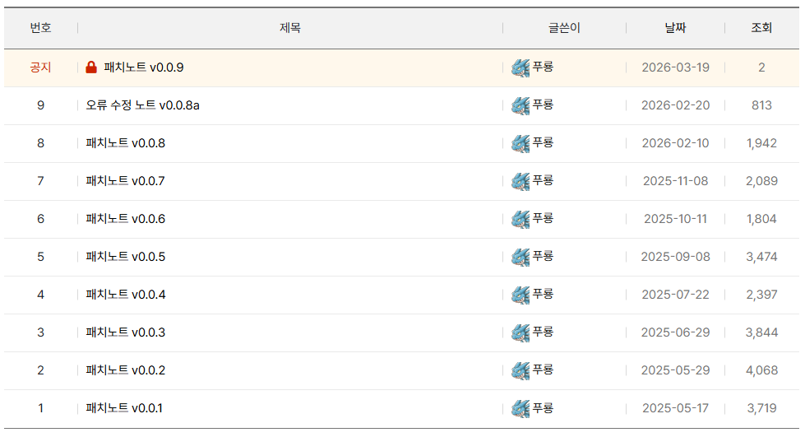Click the red lock icon beside 패치노트 v0.0.9
Viewport: 805px width, 437px height.
click(x=91, y=67)
